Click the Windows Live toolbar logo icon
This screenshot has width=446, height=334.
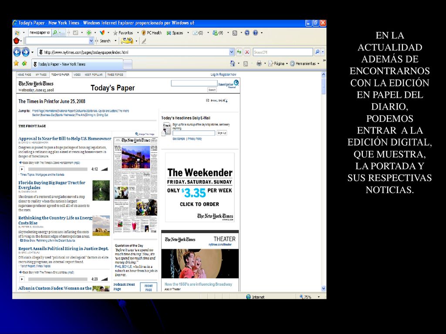coord(17,33)
